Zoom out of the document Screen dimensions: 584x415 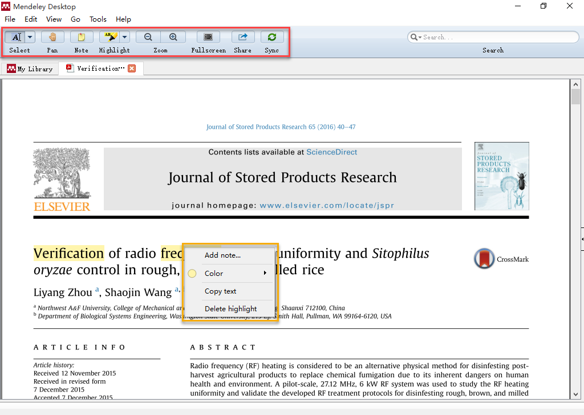pos(148,36)
